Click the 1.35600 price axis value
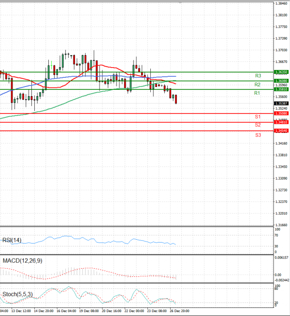The height and width of the screenshot is (316, 290). [281, 97]
